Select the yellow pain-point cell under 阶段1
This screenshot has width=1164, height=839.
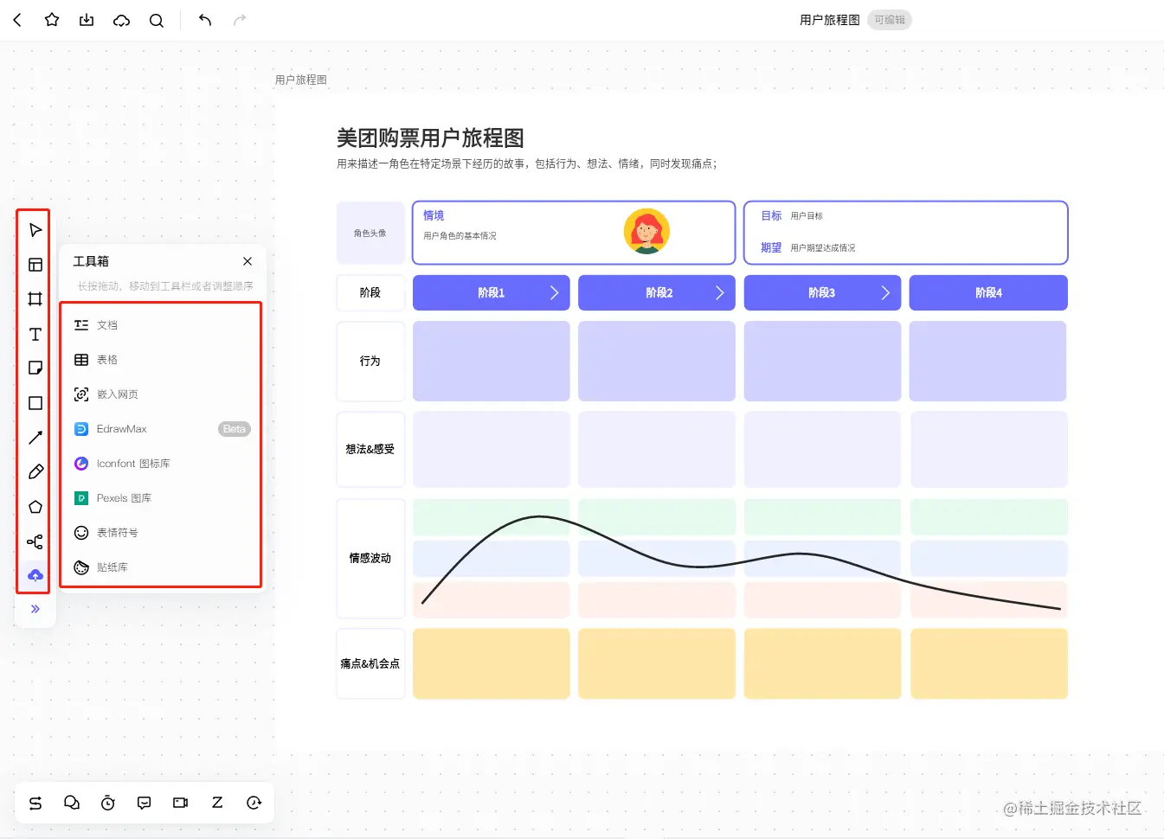(x=492, y=664)
